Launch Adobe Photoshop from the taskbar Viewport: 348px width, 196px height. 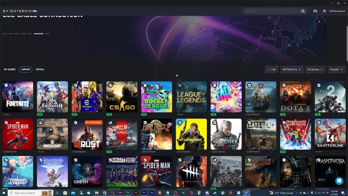coord(128,193)
